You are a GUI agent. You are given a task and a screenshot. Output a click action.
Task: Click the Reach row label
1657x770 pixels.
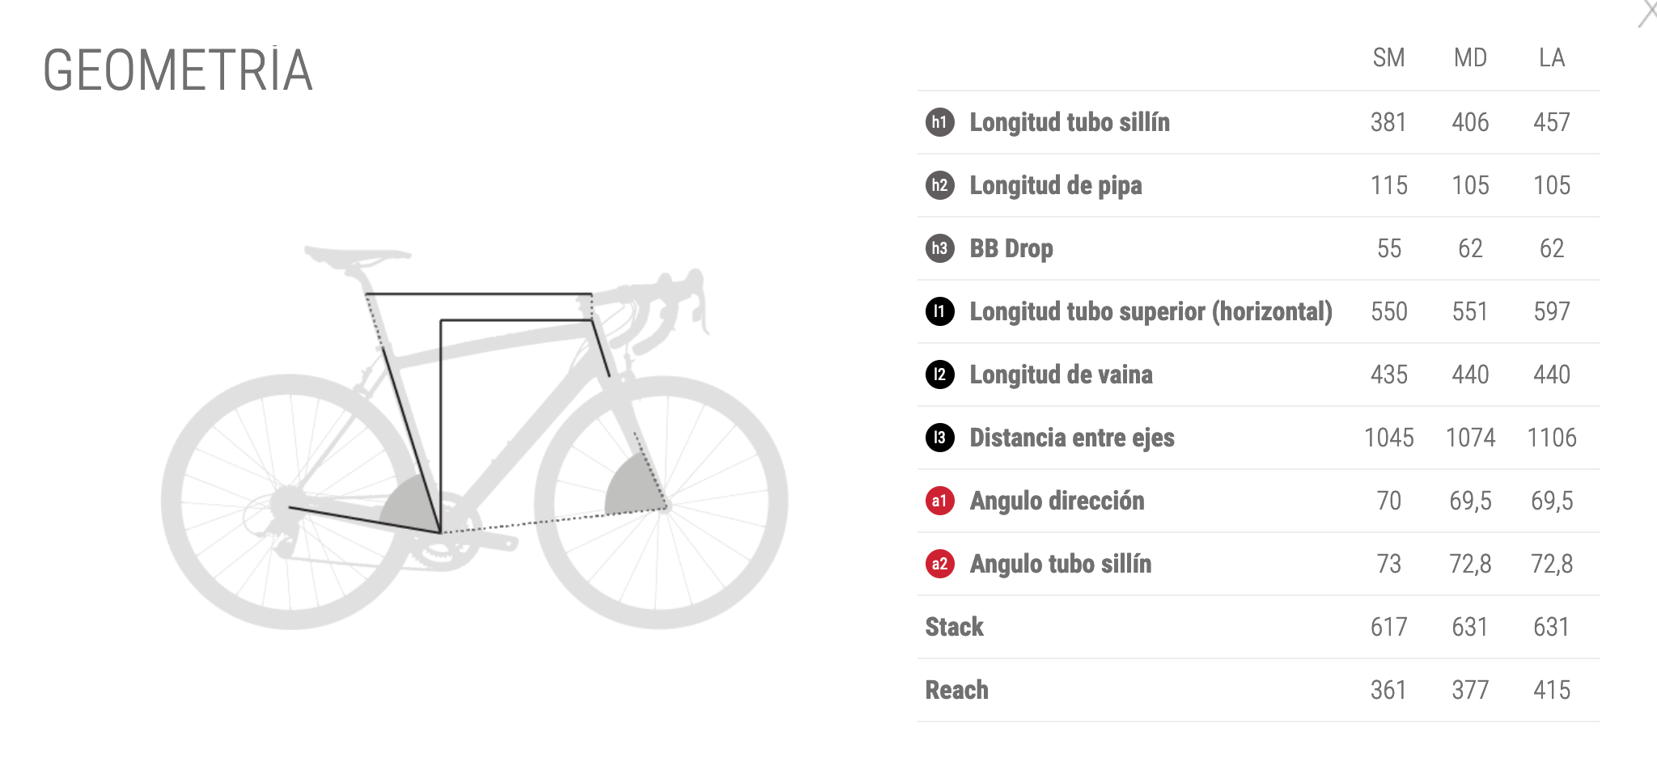click(x=956, y=690)
